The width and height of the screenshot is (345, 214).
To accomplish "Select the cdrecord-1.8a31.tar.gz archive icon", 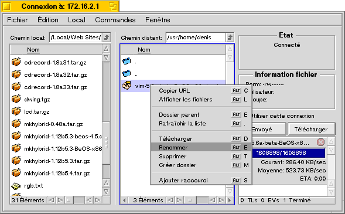I will coord(16,62).
